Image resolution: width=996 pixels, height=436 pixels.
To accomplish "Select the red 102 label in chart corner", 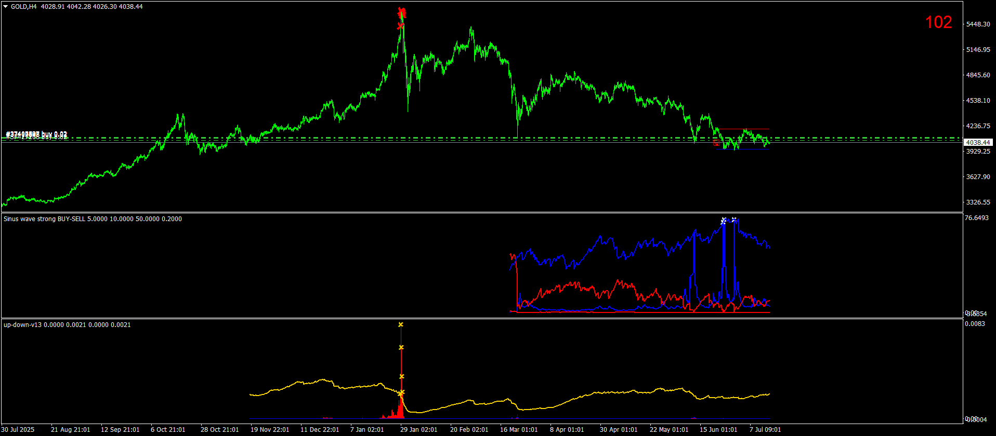I will 939,22.
